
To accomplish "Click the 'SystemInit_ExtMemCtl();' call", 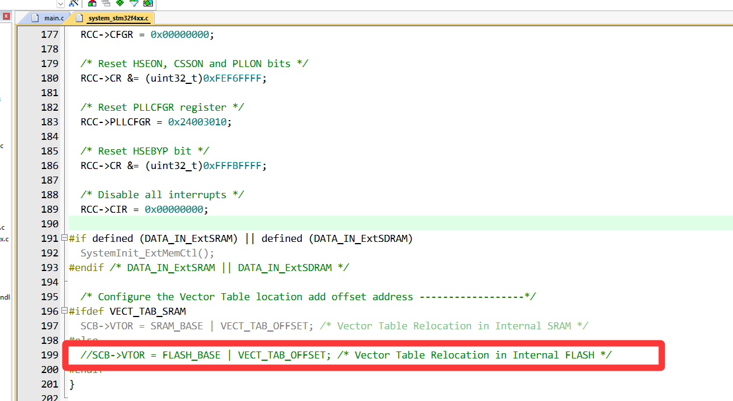I will click(x=148, y=253).
